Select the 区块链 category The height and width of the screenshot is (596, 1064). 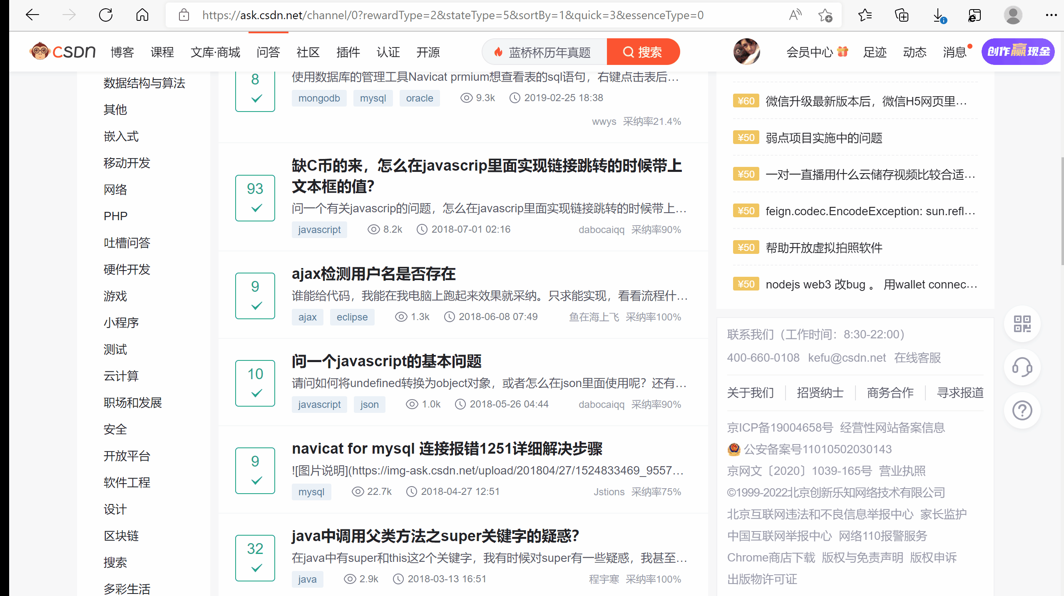click(121, 536)
